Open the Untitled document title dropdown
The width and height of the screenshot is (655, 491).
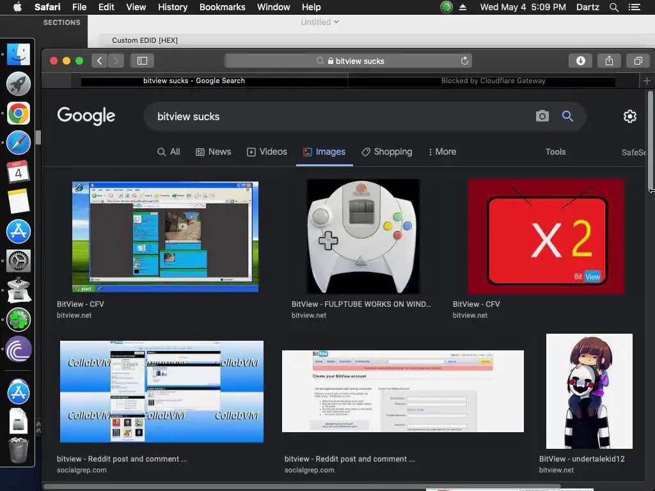pyautogui.click(x=320, y=22)
